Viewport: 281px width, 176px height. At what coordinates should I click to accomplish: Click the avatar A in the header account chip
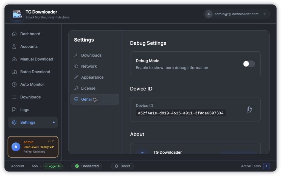coord(209,14)
